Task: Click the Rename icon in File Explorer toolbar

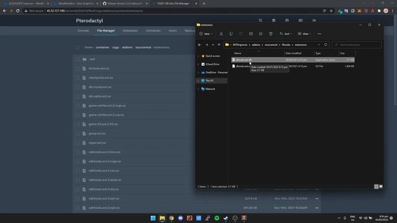Action: pyautogui.click(x=251, y=33)
